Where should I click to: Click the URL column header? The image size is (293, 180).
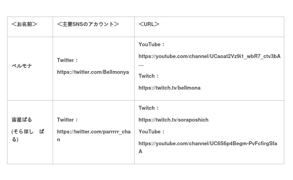(x=149, y=24)
